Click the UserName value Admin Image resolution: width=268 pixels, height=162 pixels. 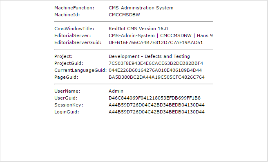pos(116,91)
